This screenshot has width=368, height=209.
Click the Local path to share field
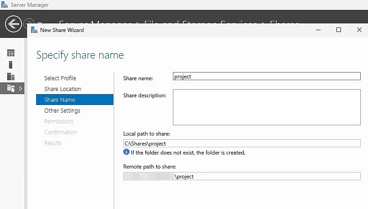point(242,143)
